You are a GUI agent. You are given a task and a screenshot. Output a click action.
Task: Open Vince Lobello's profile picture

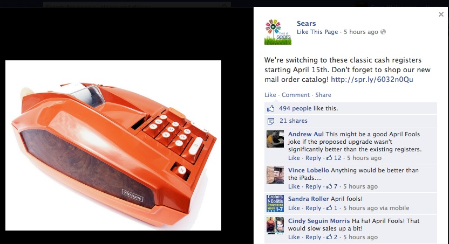click(275, 175)
